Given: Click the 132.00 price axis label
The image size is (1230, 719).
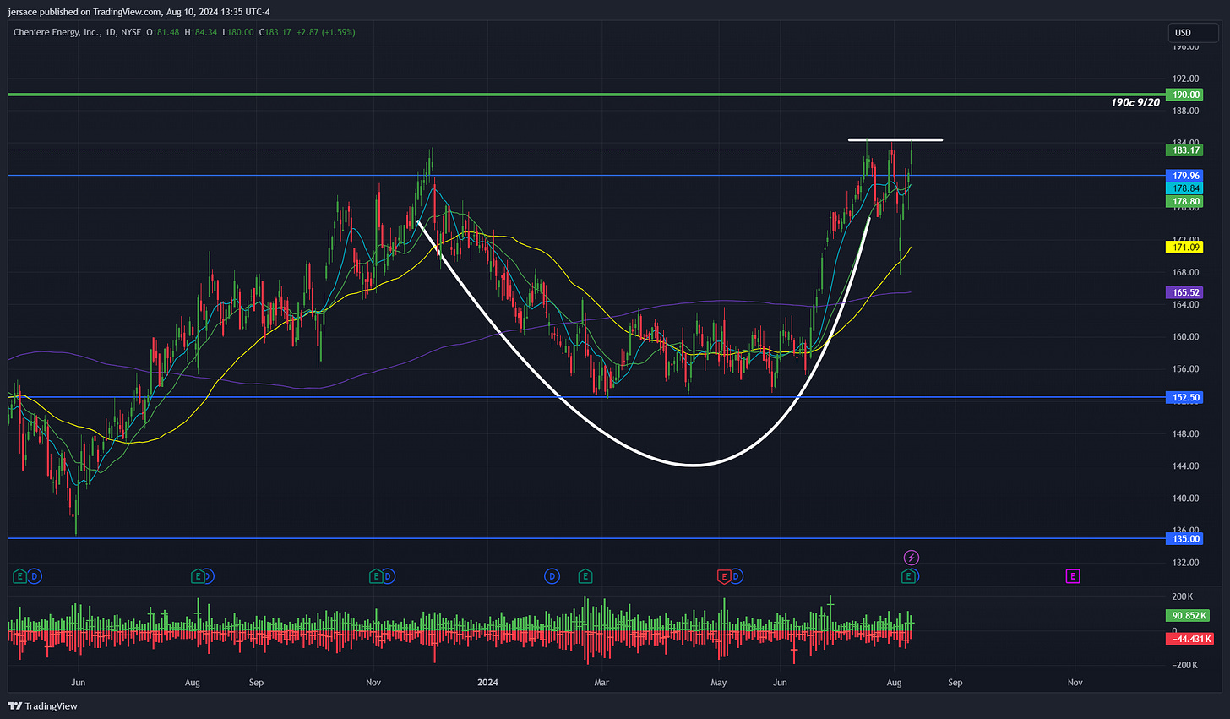Looking at the screenshot, I should tap(1185, 562).
